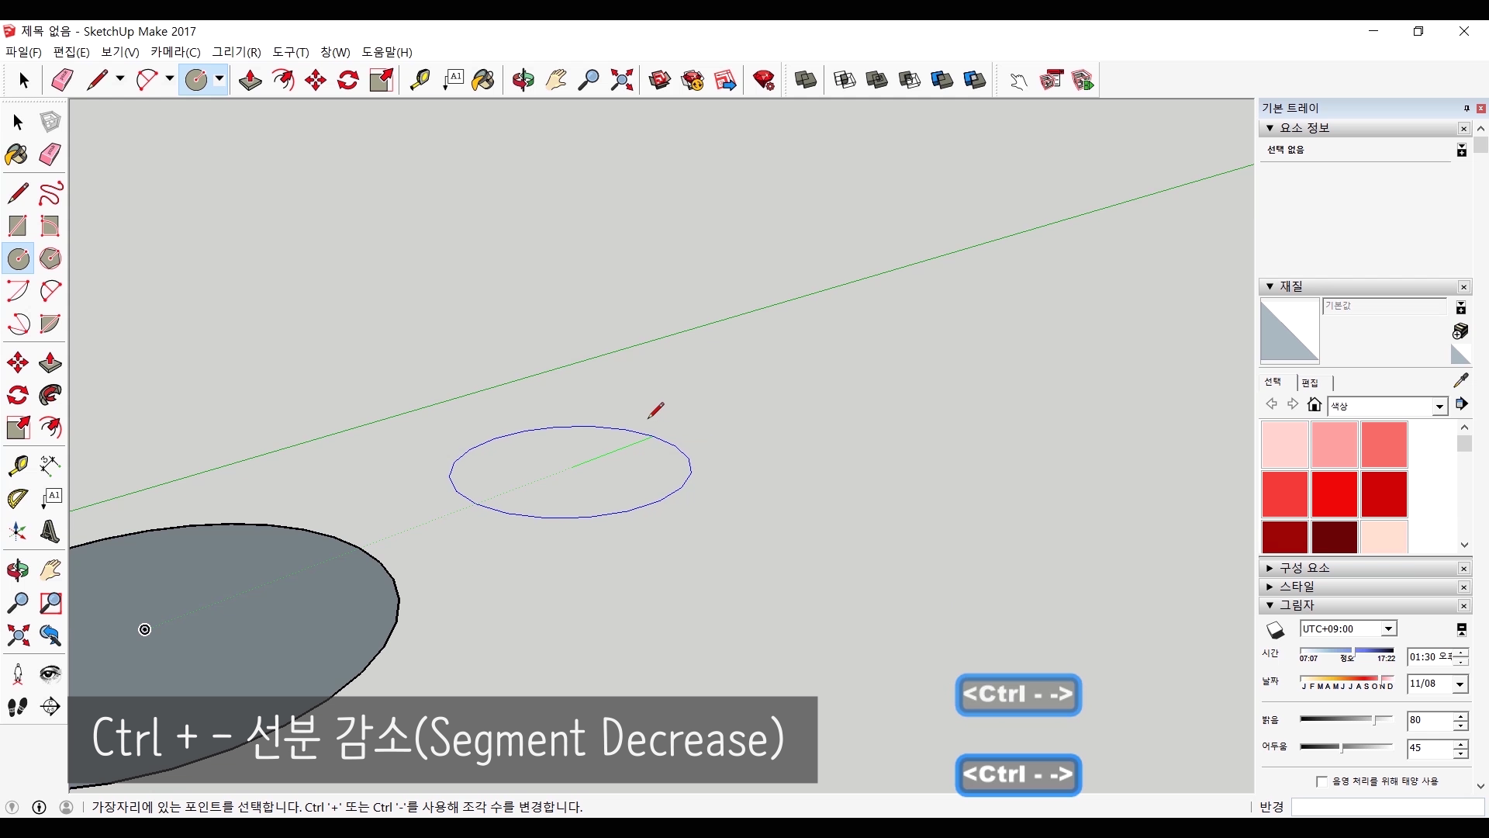This screenshot has height=838, width=1489.
Task: Open the material eyedropper sample tool
Action: [1461, 380]
